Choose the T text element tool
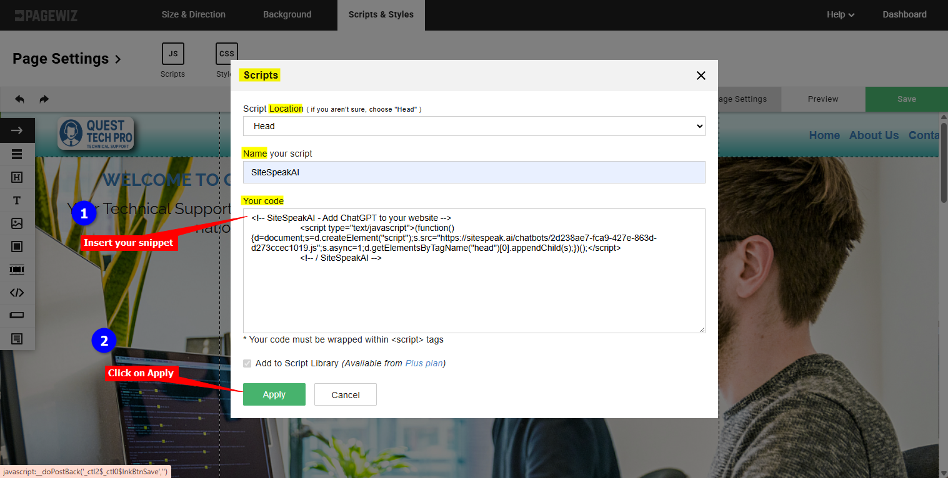 pos(17,200)
